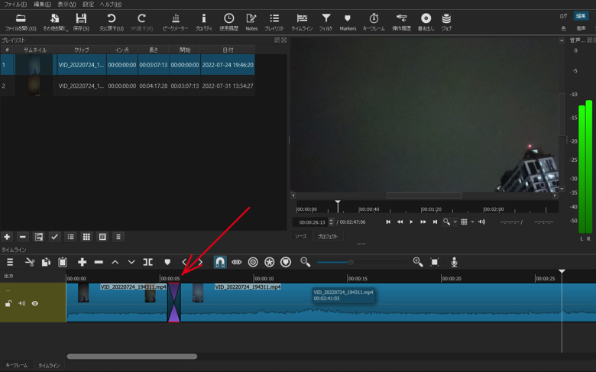Screen dimensions: 596x372
Task: Open キーフレーム panel from toolbar
Action: [374, 22]
